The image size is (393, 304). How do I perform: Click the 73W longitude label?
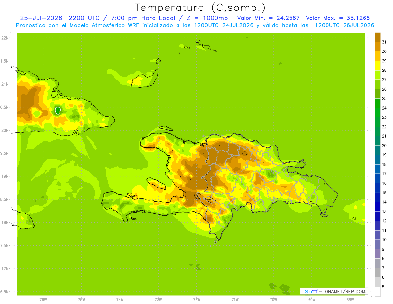point(158,299)
